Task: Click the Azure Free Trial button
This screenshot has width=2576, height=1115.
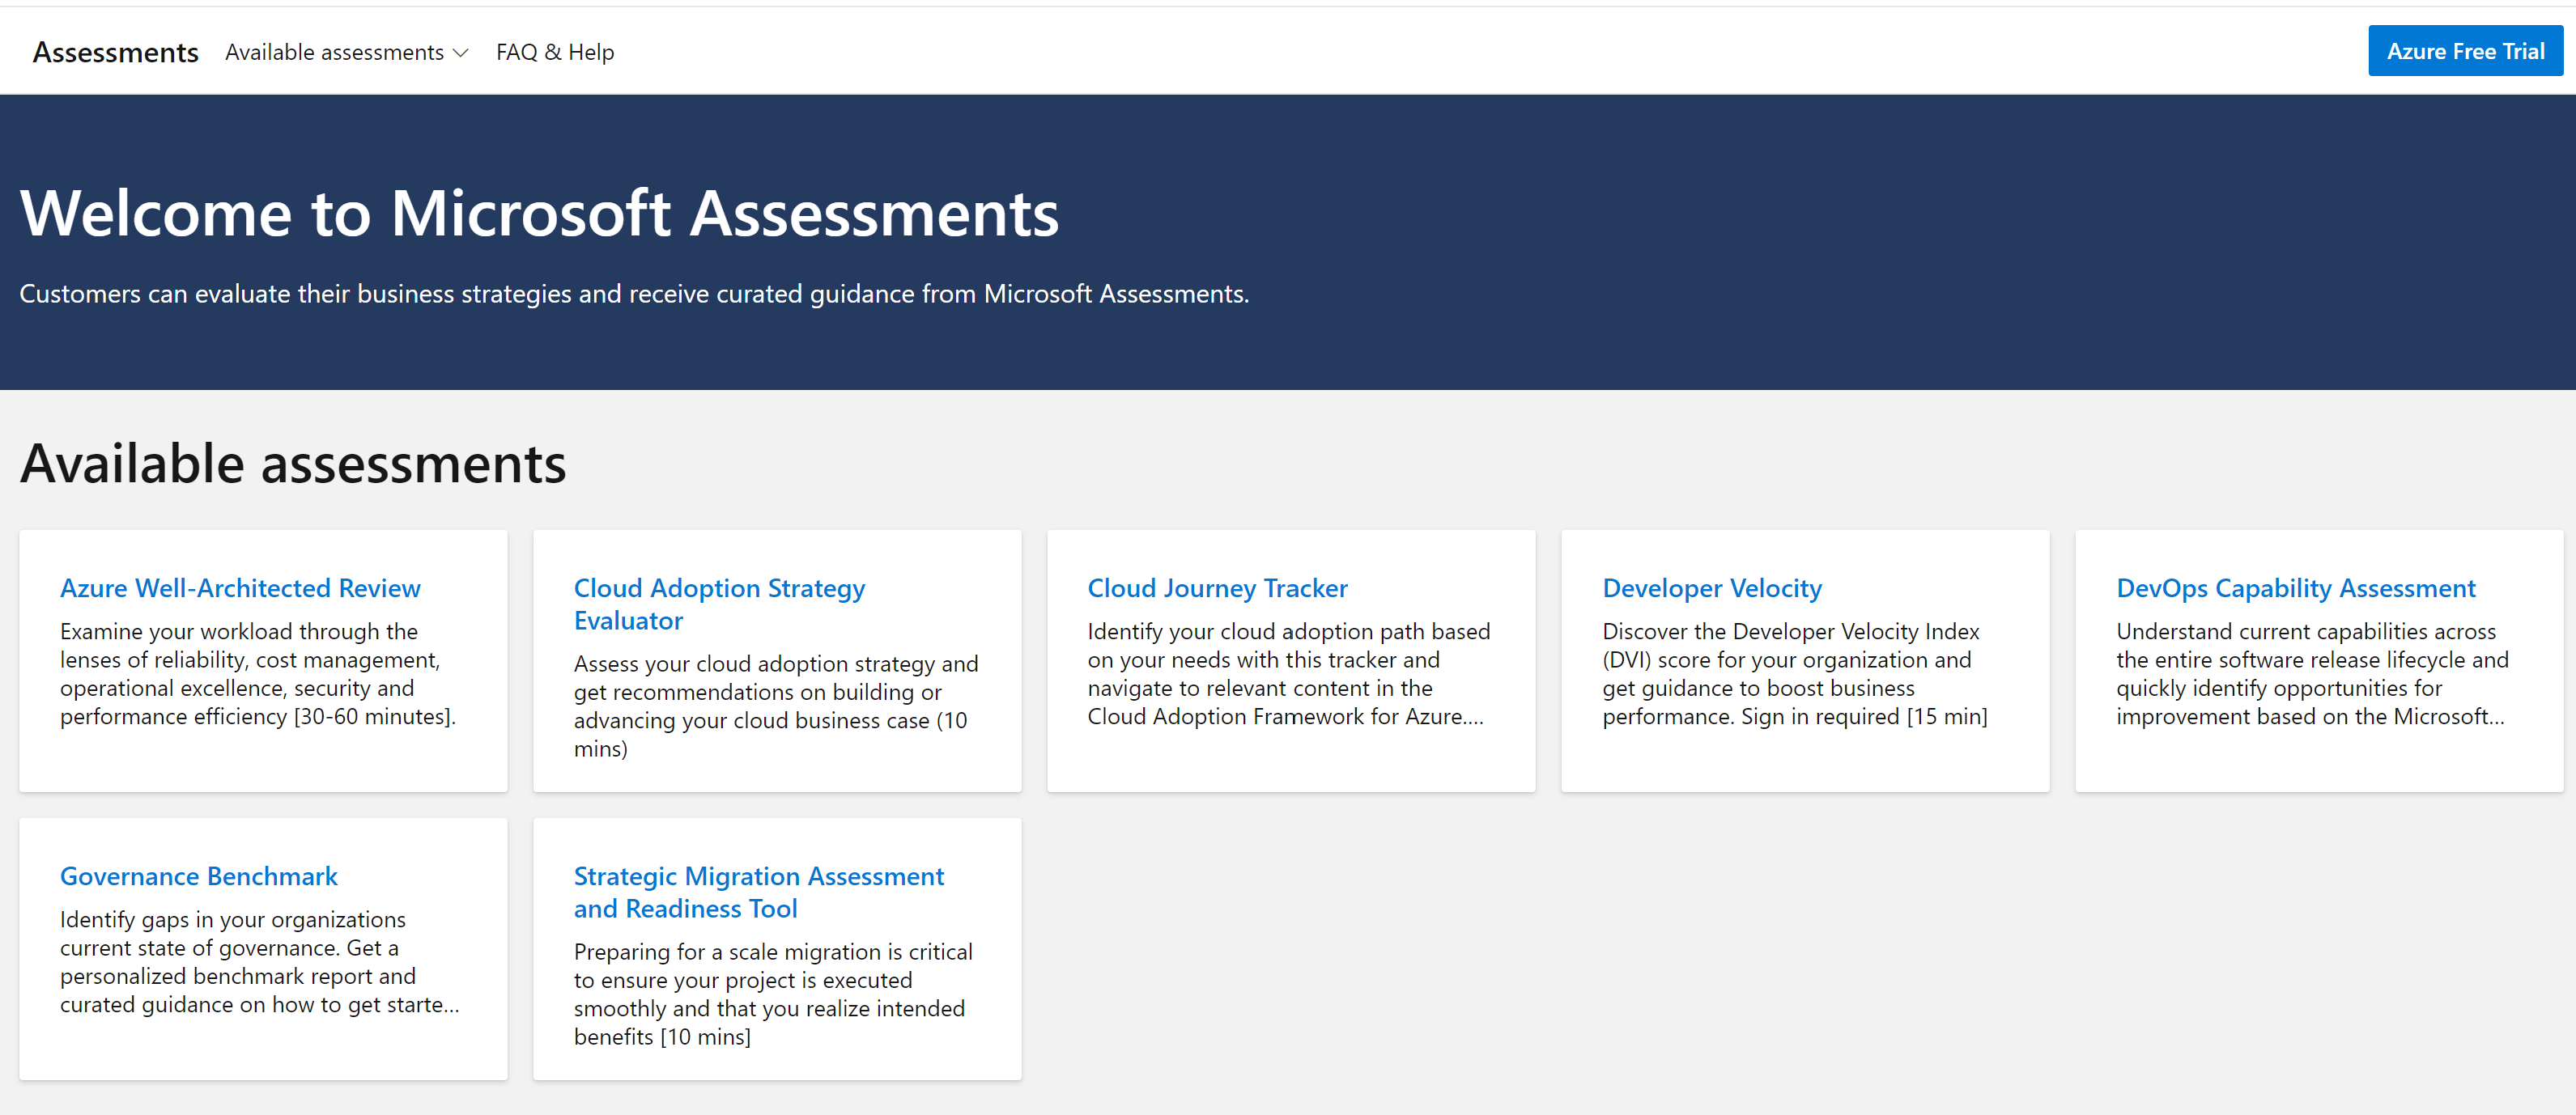Action: [x=2464, y=50]
